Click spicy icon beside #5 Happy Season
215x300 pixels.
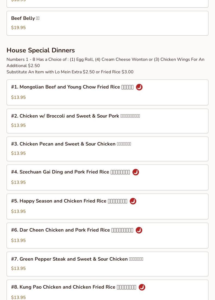[133, 201]
